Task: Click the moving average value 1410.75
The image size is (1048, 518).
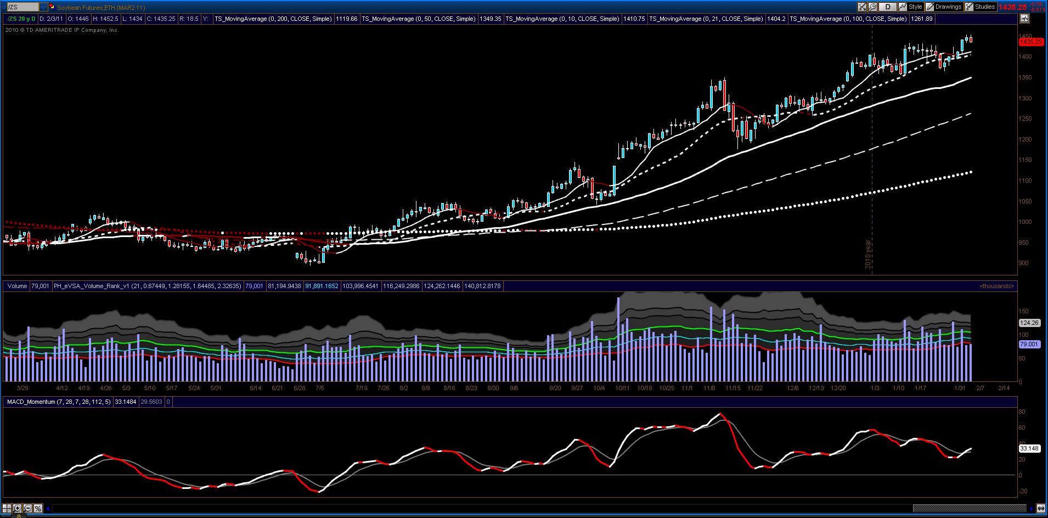Action: coord(634,19)
